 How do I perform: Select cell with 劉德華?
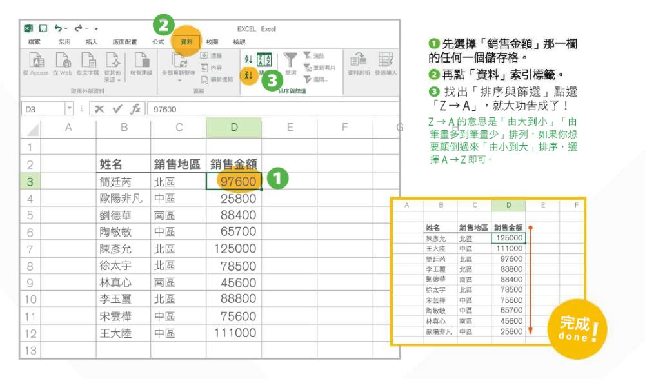(123, 215)
